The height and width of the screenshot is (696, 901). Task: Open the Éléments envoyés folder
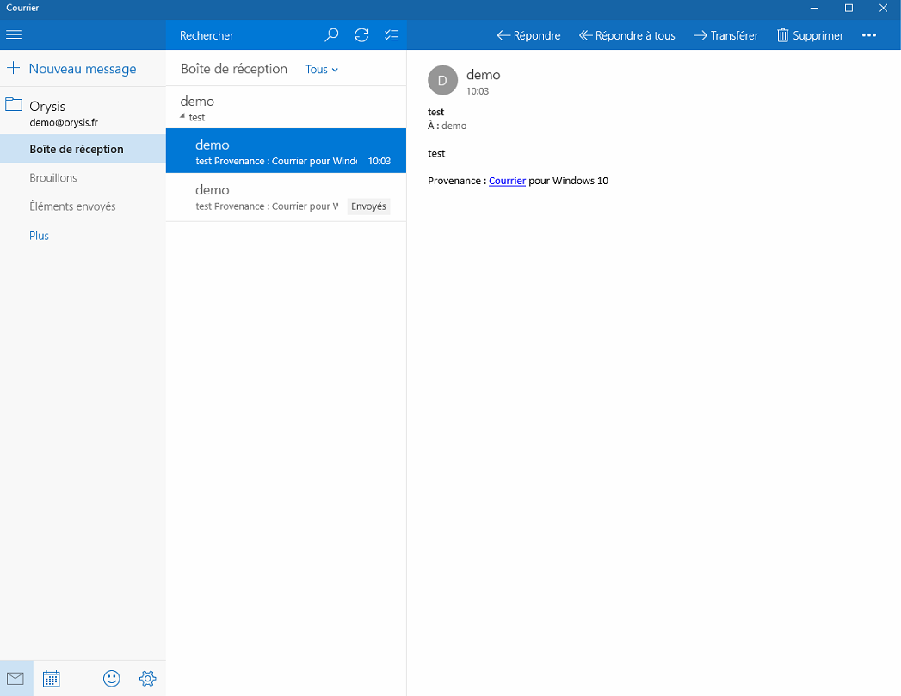tap(72, 206)
